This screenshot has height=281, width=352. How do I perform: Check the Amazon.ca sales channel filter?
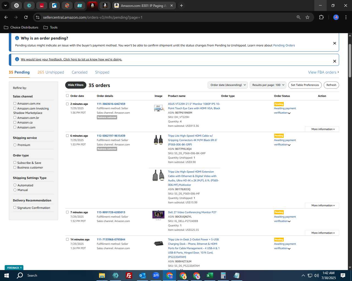click(15, 122)
